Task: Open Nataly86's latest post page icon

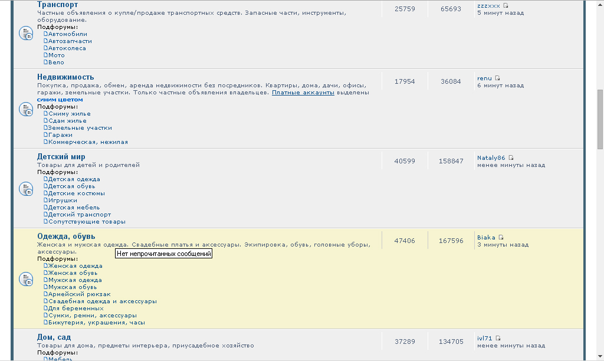Action: [x=511, y=157]
